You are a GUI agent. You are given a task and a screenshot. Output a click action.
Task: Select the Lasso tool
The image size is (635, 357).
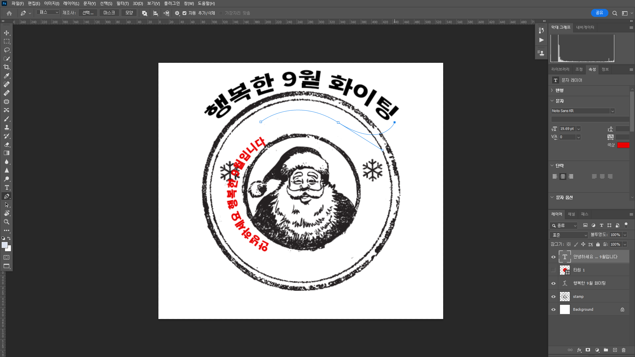pos(7,50)
